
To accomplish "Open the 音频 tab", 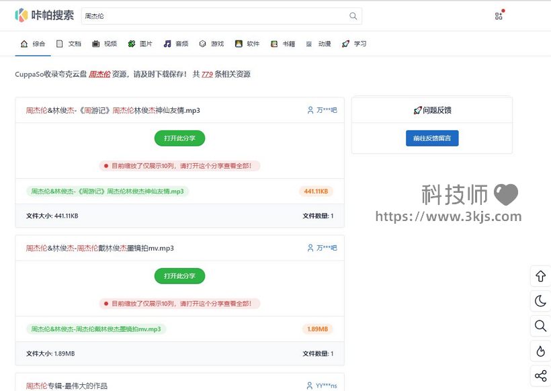I will pos(176,44).
